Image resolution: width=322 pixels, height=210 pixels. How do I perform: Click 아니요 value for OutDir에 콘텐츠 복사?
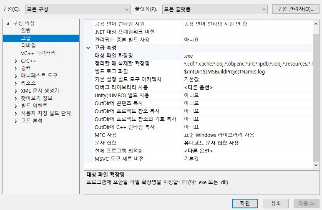point(247,103)
